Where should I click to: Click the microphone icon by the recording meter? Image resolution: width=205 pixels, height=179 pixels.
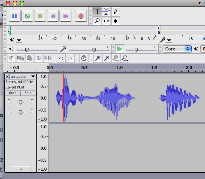pos(162,40)
